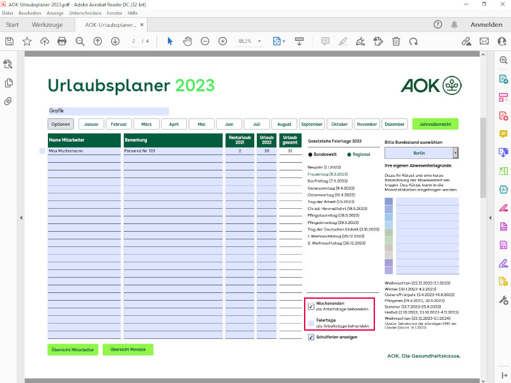Viewport: 511px width, 383px height.
Task: Open attachments paperclip panel icon
Action: tap(8, 101)
